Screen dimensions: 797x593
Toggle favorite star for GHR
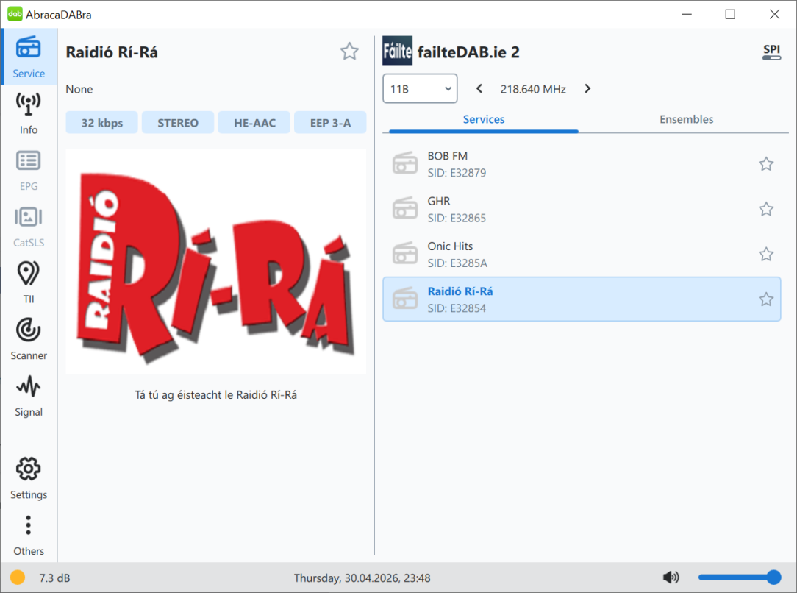[766, 209]
